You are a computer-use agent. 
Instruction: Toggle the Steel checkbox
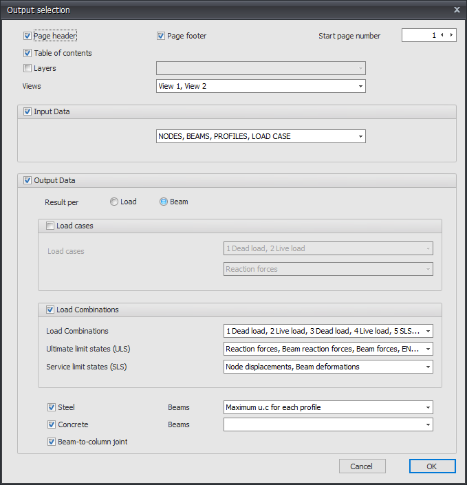(52, 407)
